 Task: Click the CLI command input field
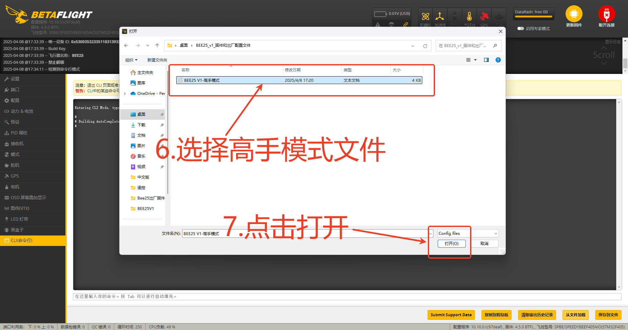347,296
